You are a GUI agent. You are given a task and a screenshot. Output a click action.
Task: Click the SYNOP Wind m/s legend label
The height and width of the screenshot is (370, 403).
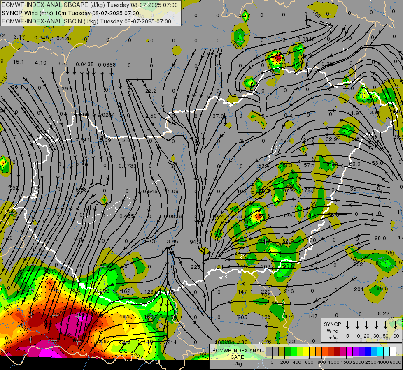(x=332, y=331)
